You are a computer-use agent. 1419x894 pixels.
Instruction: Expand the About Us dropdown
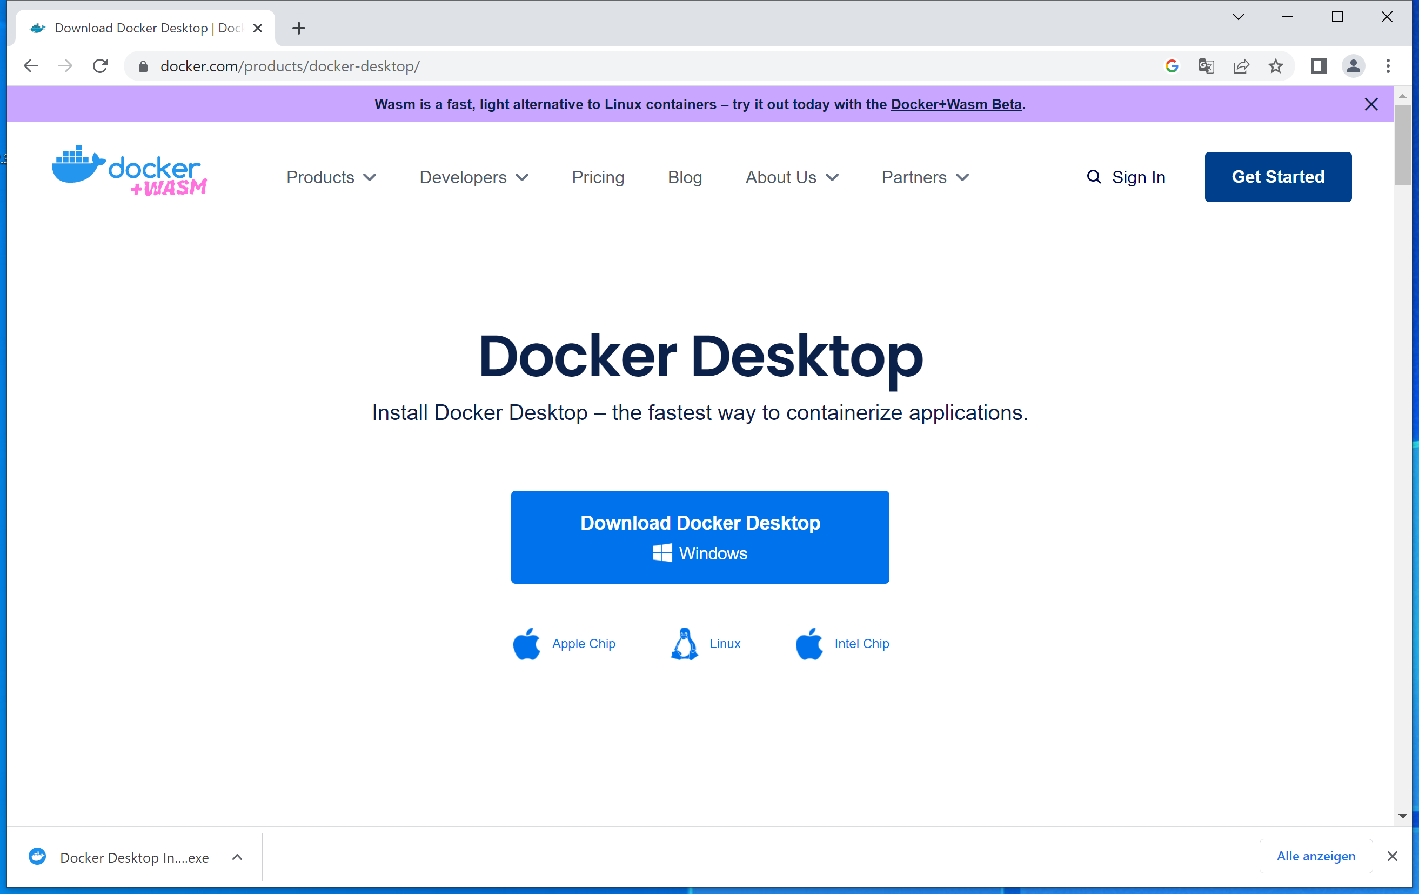click(x=792, y=177)
